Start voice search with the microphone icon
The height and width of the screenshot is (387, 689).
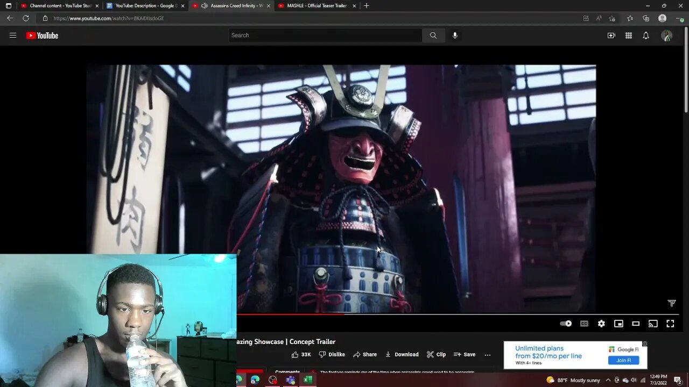point(455,35)
